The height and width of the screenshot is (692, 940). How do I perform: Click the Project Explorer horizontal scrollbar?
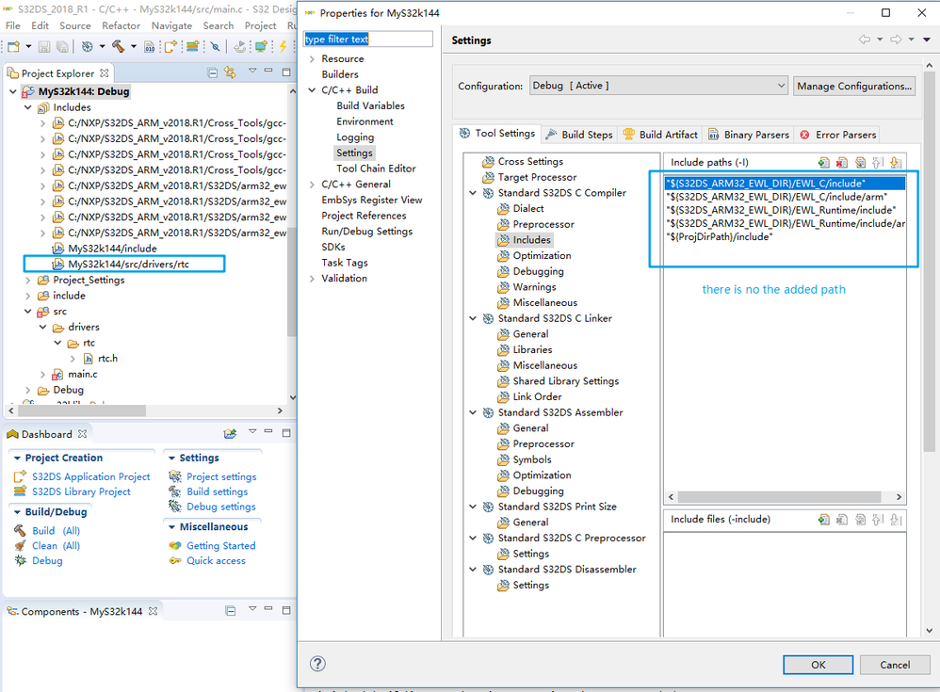click(x=82, y=410)
